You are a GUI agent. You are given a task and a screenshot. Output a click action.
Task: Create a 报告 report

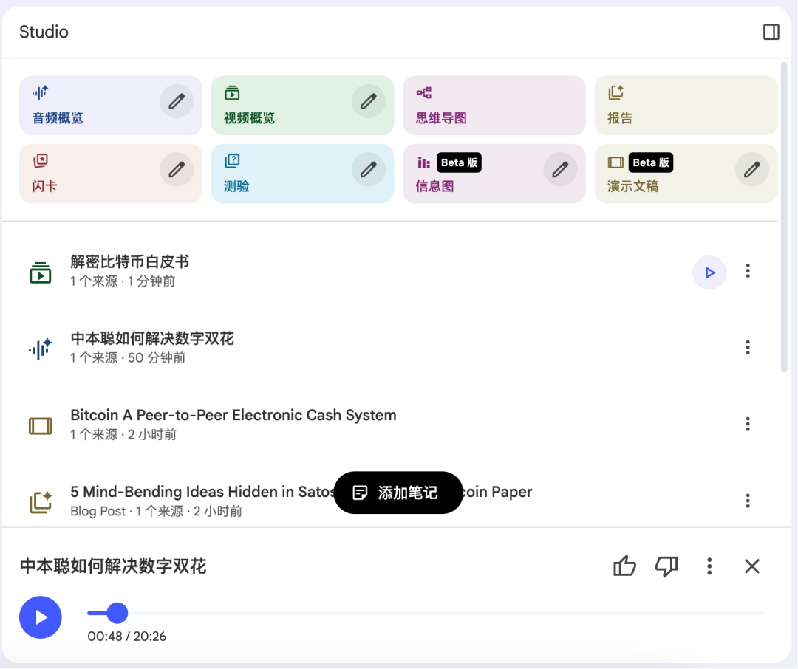(686, 106)
